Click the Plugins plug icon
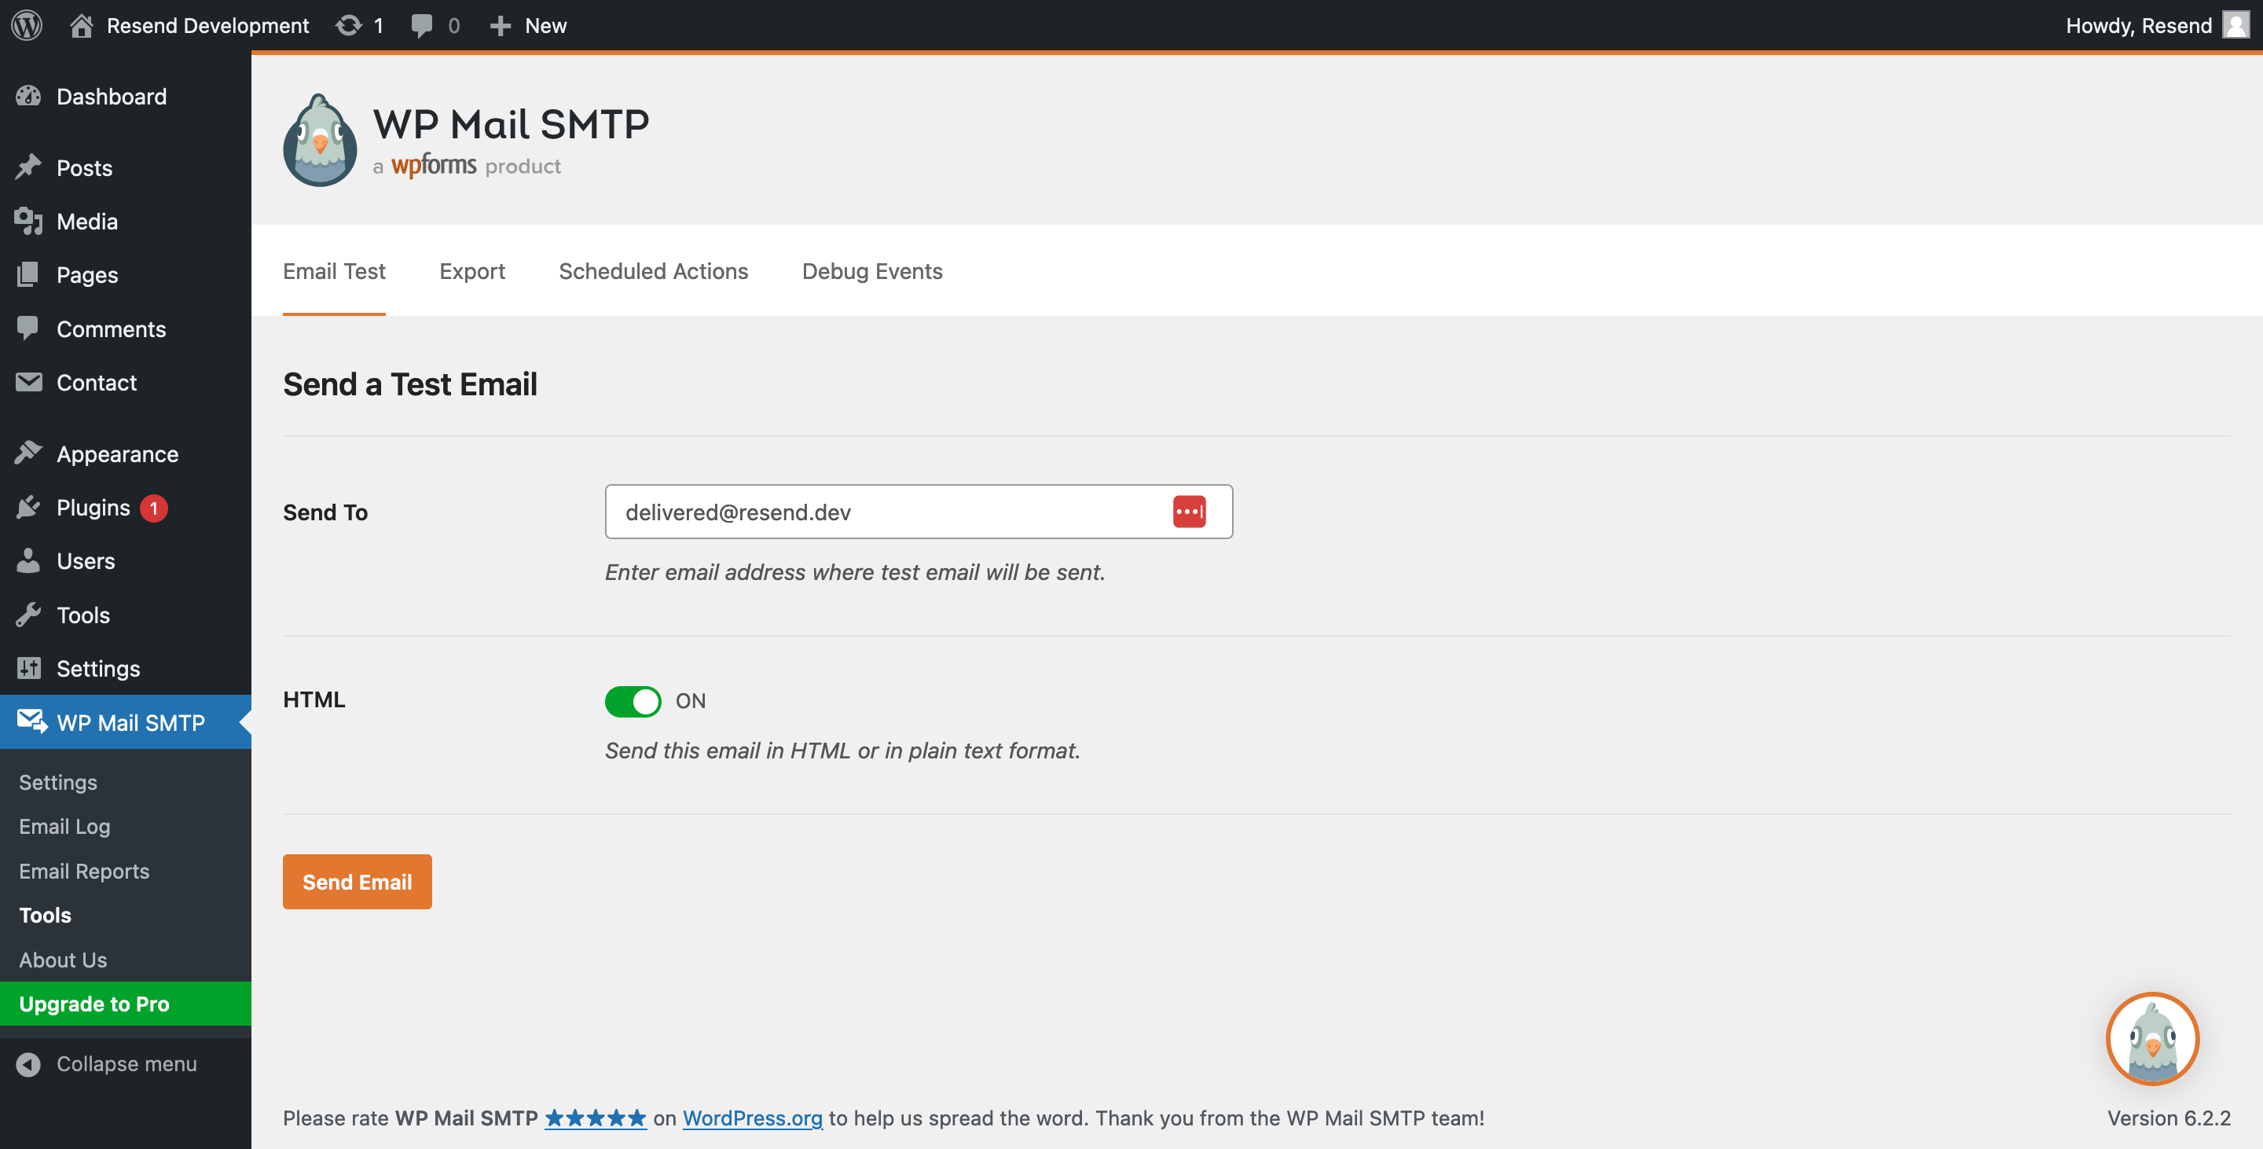Screen dimensions: 2263x1149 tap(29, 507)
